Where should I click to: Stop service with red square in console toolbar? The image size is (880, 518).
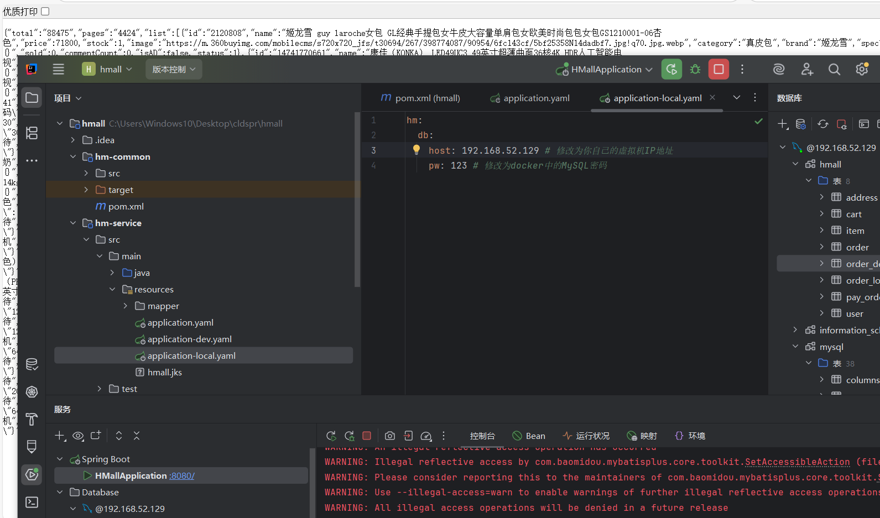coord(367,436)
